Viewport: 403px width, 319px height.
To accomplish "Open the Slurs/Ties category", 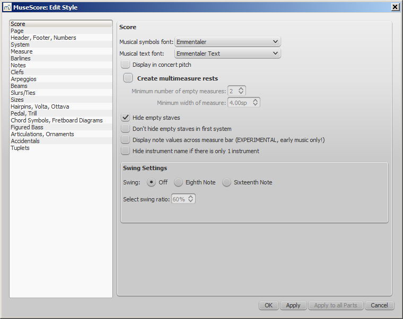I will (x=61, y=93).
